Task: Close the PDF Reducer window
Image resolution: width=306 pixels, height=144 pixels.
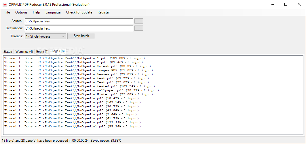Action: [299, 5]
